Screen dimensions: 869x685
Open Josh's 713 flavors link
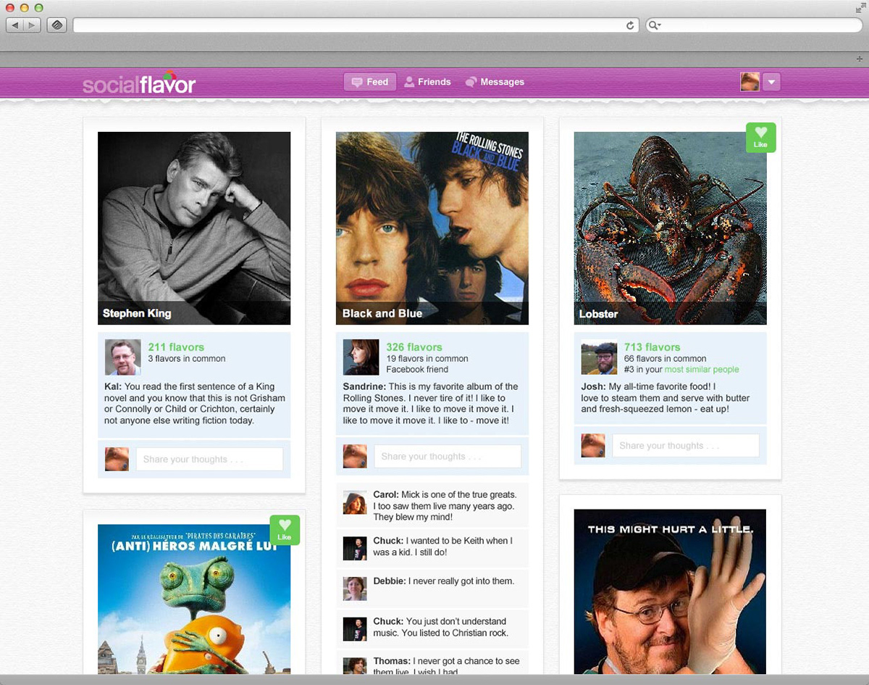coord(652,347)
